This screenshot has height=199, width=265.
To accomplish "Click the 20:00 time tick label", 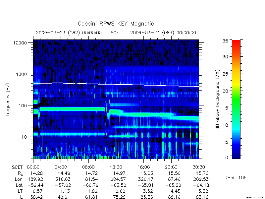I will (171, 167).
